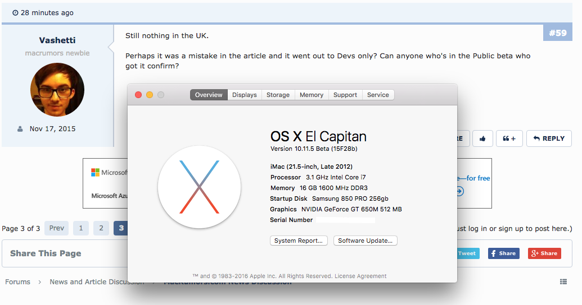
Task: Click the Facebook Share button
Action: click(x=504, y=253)
